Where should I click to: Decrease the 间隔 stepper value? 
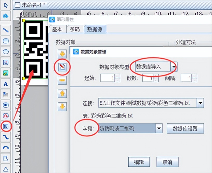point(194,80)
